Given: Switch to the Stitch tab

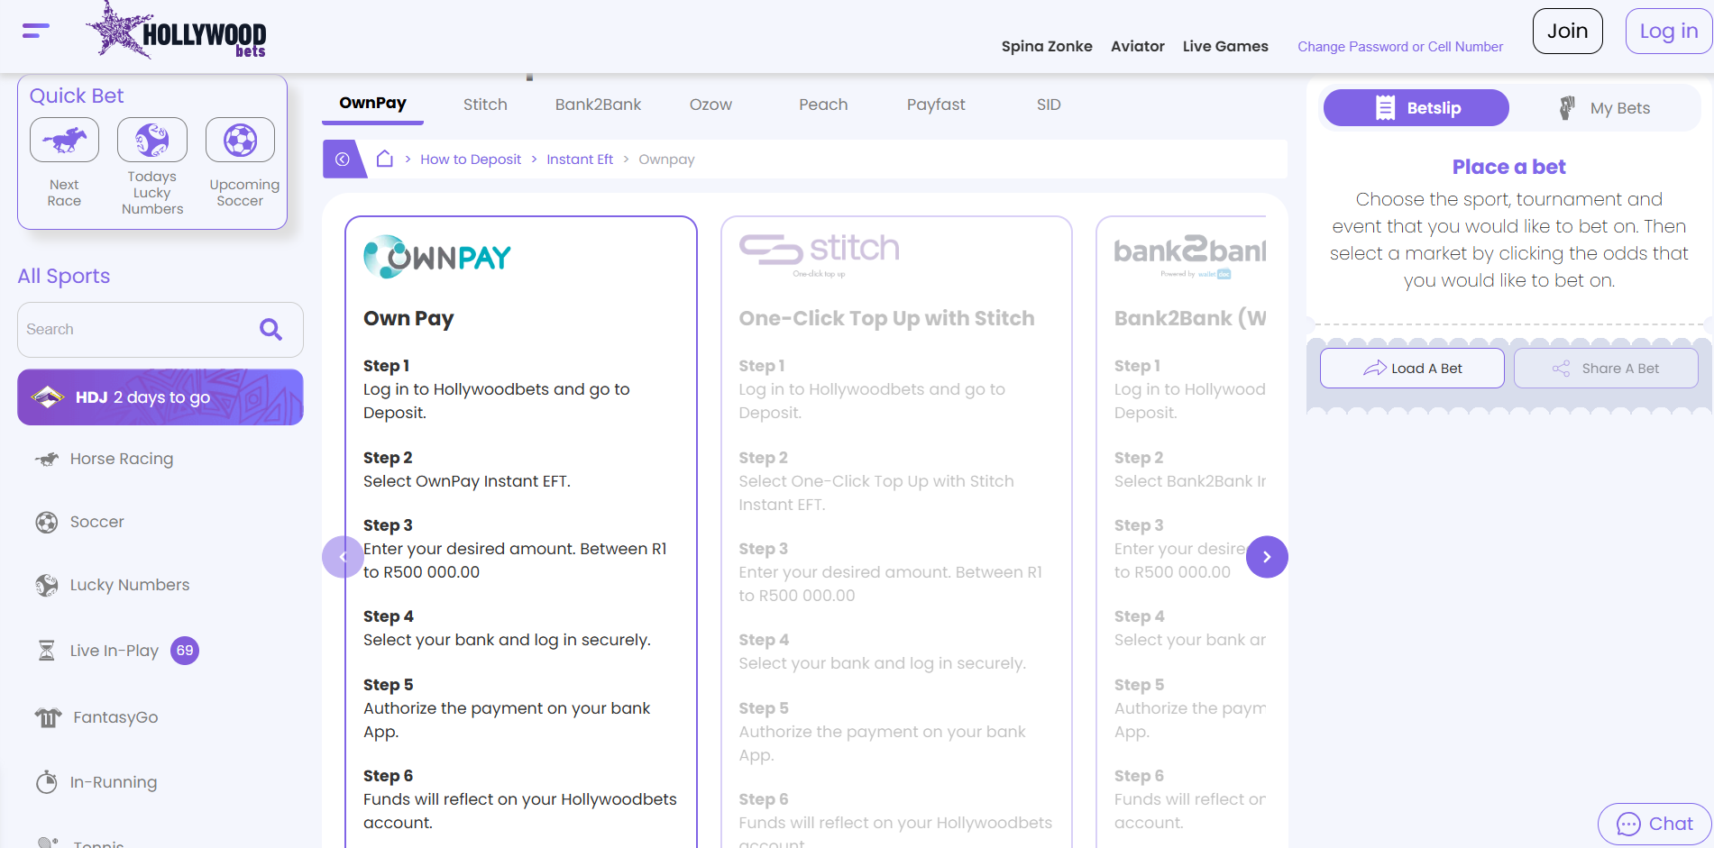Looking at the screenshot, I should (485, 105).
